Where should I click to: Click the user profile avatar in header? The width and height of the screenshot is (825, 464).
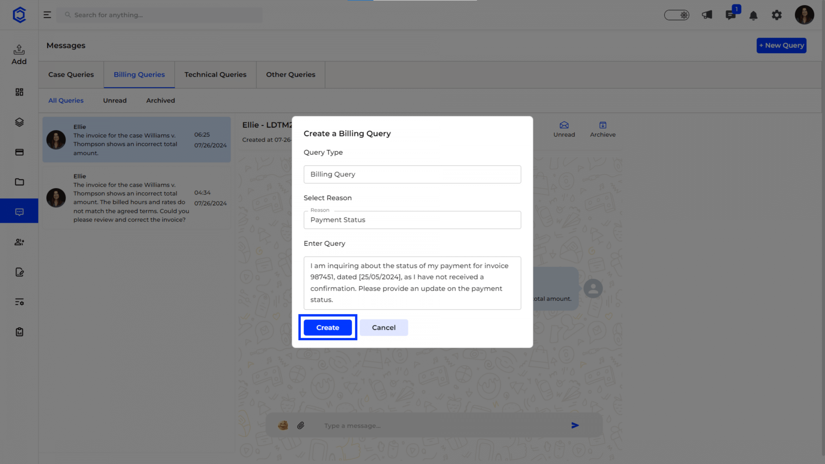pyautogui.click(x=804, y=15)
